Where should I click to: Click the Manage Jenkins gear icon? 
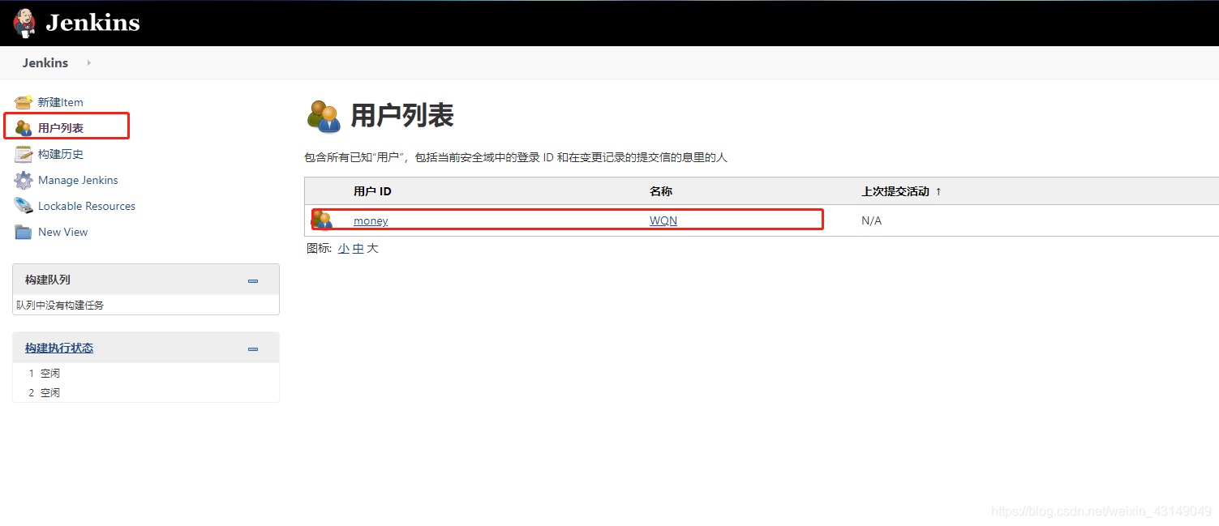pyautogui.click(x=24, y=180)
